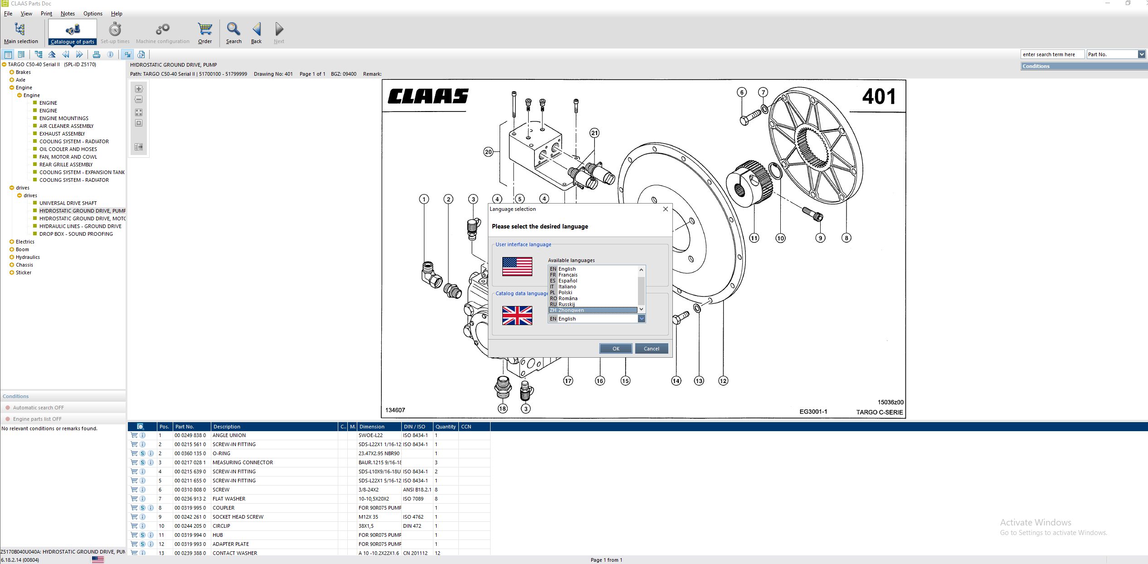This screenshot has width=1148, height=564.
Task: Open the Order shopping cart
Action: point(205,33)
